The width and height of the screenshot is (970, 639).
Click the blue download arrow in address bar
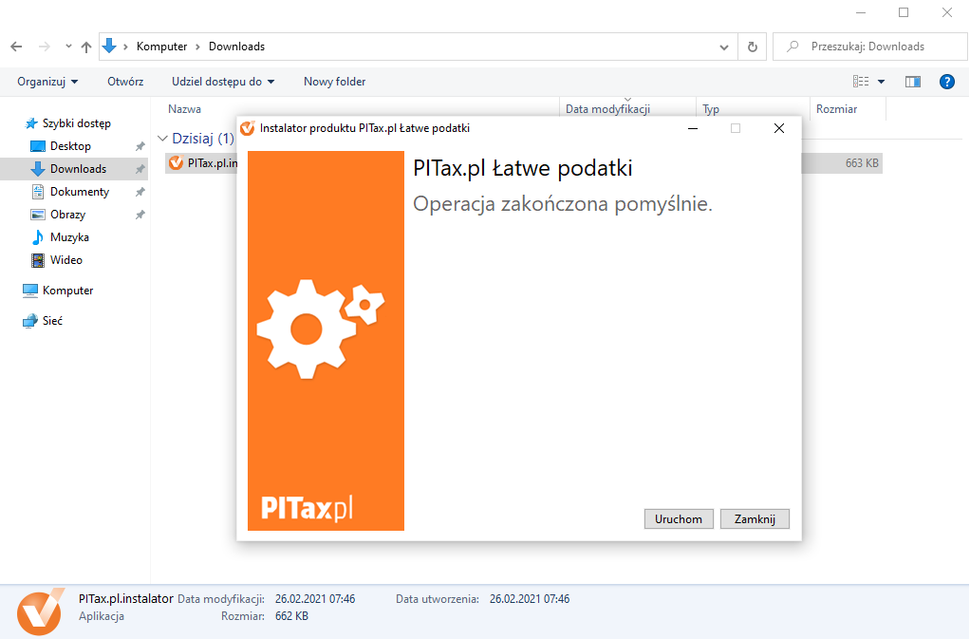[x=109, y=46]
